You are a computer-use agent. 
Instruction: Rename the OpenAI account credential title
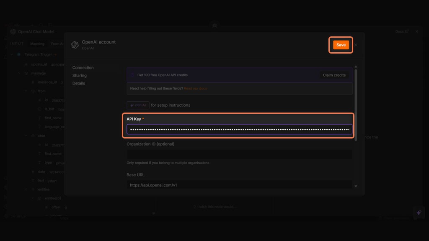point(99,42)
